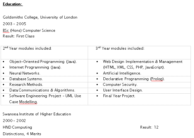The image size is (194, 138).
Task: Click the Internet Programming (Java) bullet
Action: [35, 67]
